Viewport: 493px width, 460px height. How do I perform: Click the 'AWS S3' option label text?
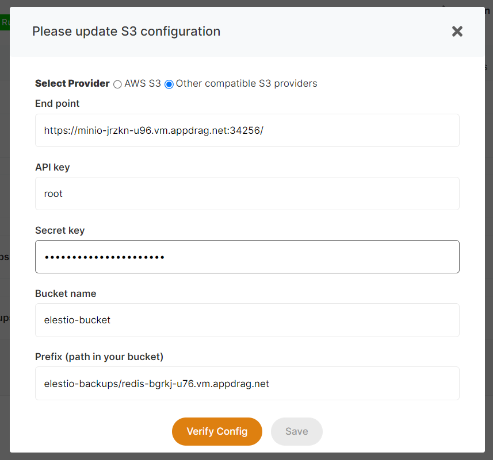click(143, 83)
